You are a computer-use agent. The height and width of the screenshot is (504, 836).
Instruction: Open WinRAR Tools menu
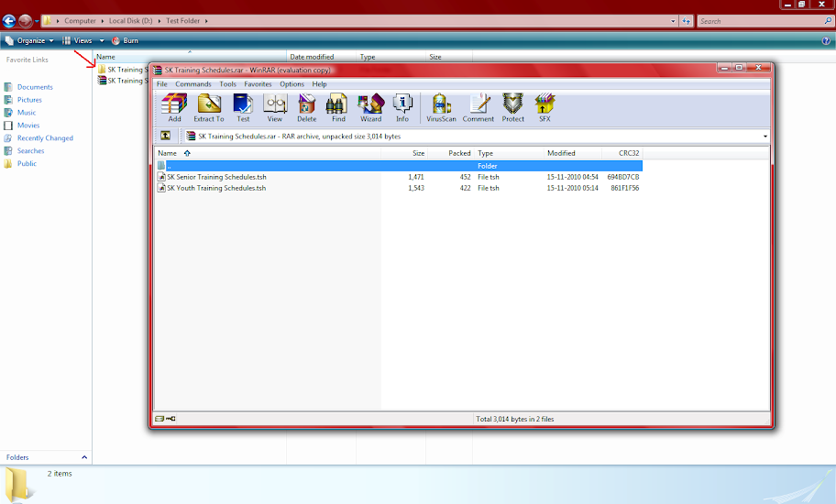(x=227, y=84)
